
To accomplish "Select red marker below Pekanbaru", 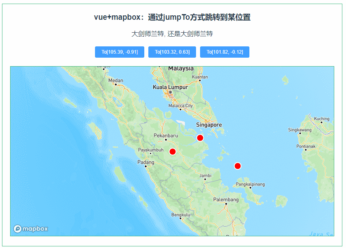I will pyautogui.click(x=173, y=152).
